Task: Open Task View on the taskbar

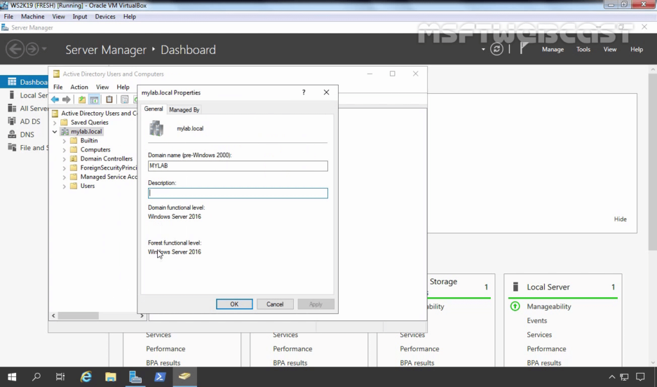Action: tap(60, 377)
